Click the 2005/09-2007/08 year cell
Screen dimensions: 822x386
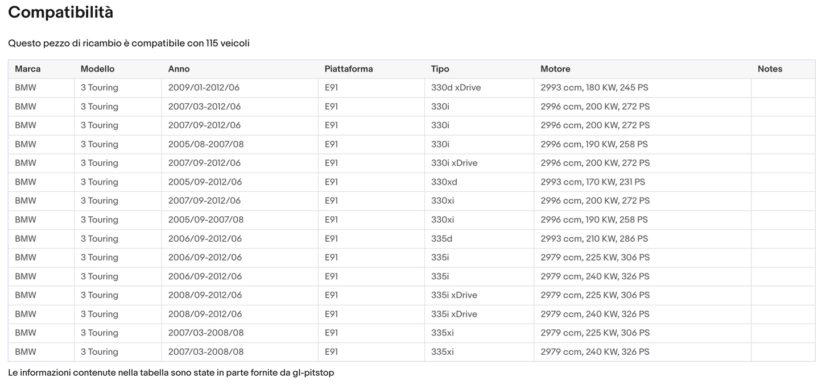pos(205,220)
